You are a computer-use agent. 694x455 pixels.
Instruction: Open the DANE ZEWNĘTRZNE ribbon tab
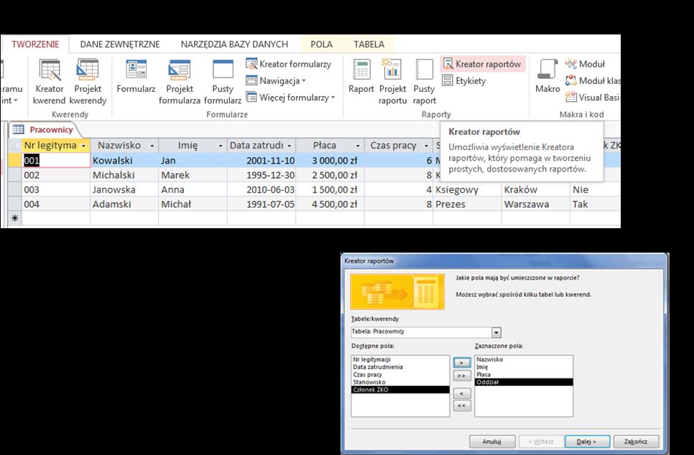[x=120, y=44]
